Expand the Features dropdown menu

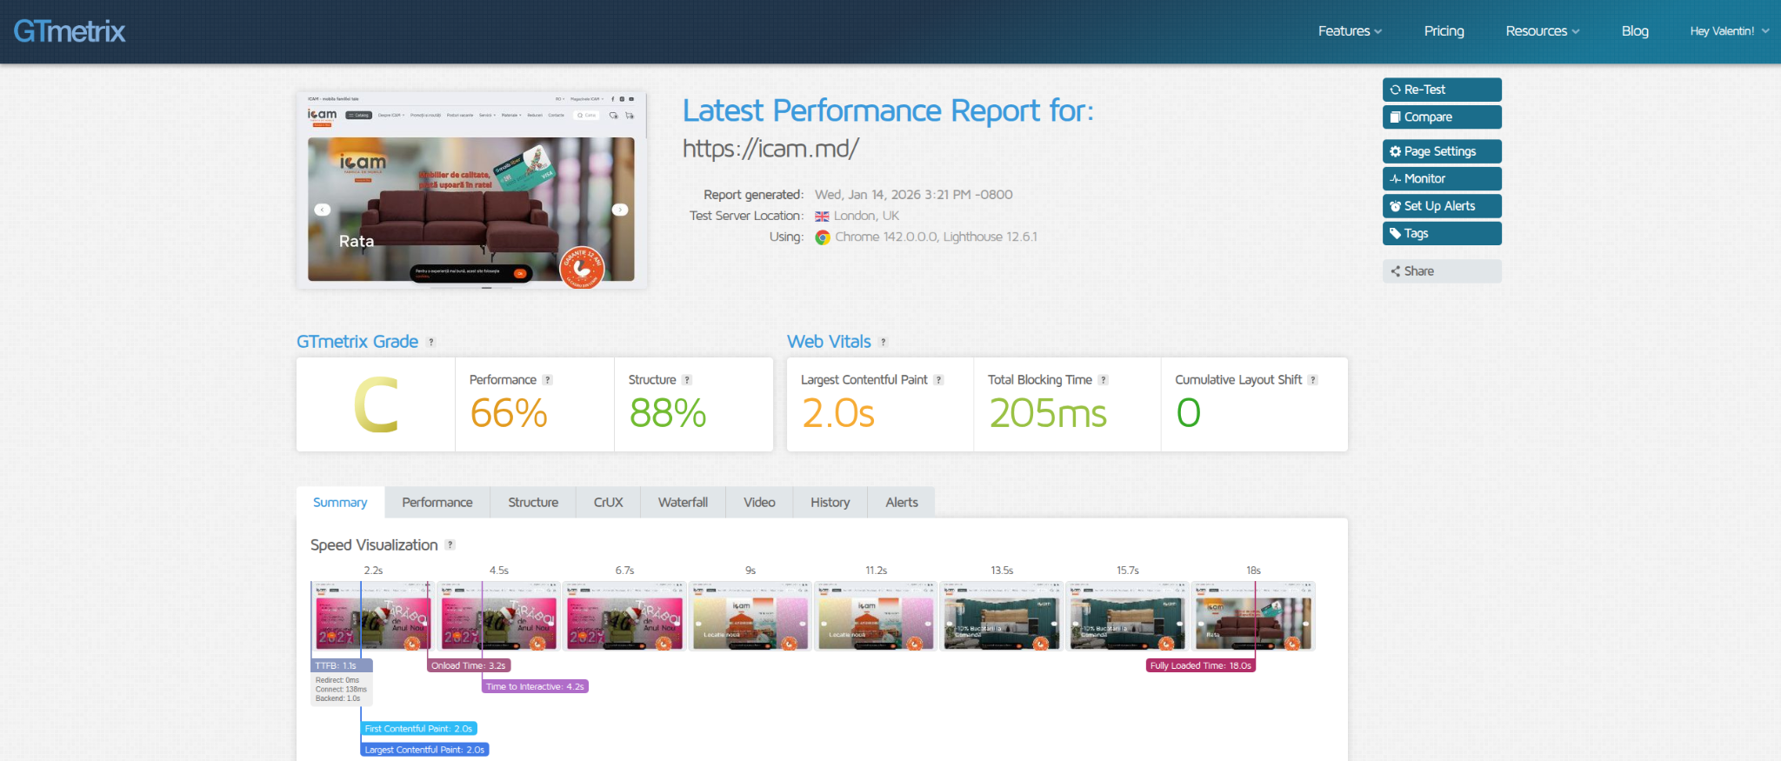pos(1350,31)
